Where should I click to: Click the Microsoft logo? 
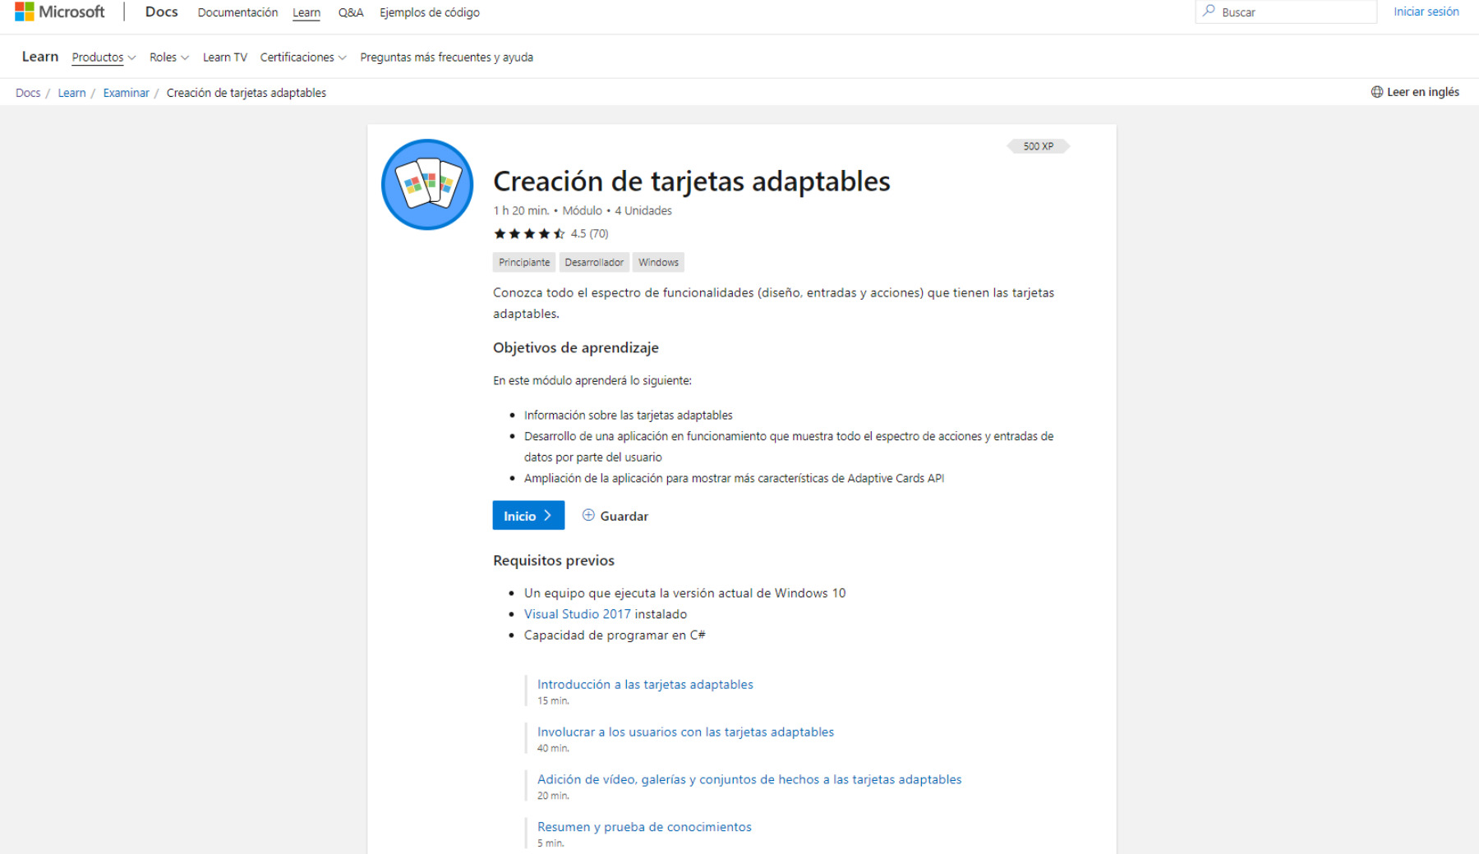coord(60,11)
